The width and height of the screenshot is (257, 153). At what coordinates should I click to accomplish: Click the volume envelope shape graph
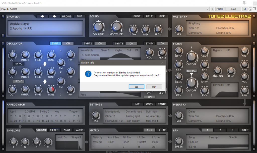pyautogui.click(x=69, y=145)
